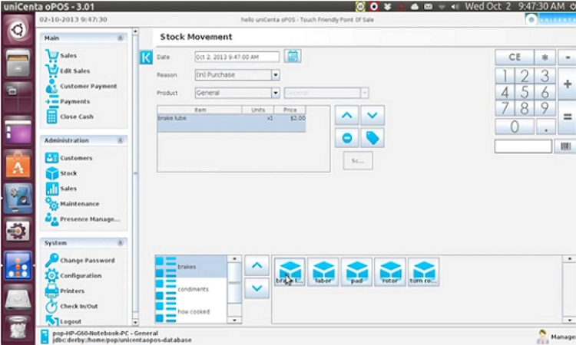Click the plus keypad key
The height and width of the screenshot is (345, 576).
click(568, 84)
